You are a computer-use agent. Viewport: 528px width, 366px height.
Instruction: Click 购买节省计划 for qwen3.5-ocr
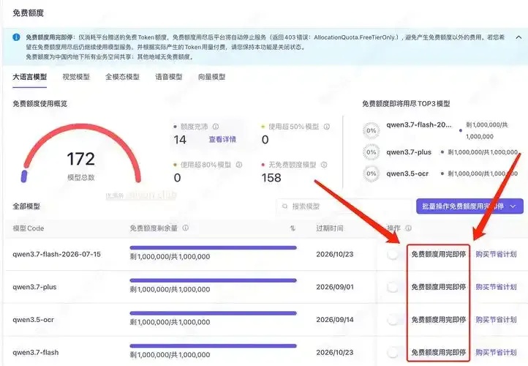pyautogui.click(x=496, y=319)
